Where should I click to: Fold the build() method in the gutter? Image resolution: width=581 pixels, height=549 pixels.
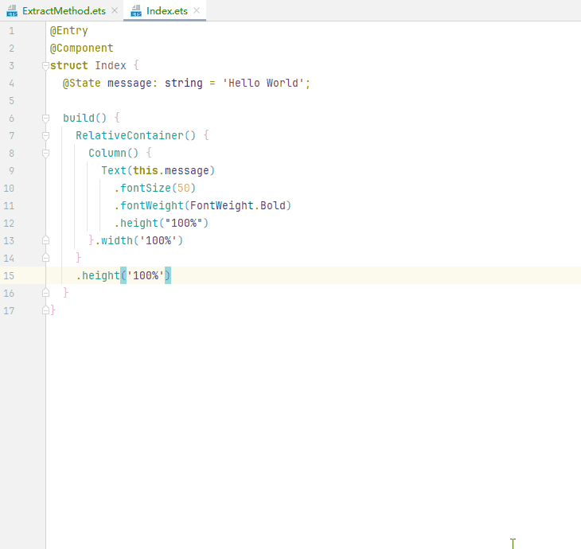46,118
